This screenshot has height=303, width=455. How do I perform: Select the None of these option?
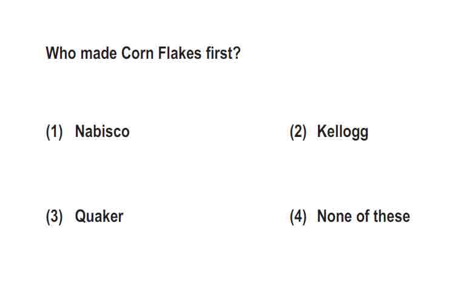363,216
